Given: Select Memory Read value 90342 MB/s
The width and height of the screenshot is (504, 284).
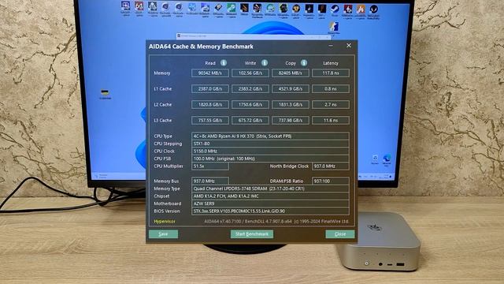Looking at the screenshot, I should [x=210, y=73].
